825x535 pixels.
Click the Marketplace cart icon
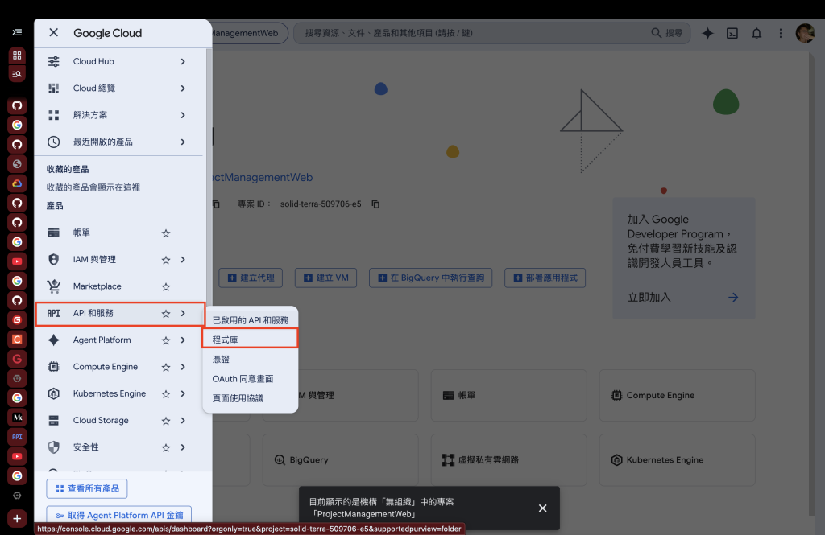pos(54,286)
